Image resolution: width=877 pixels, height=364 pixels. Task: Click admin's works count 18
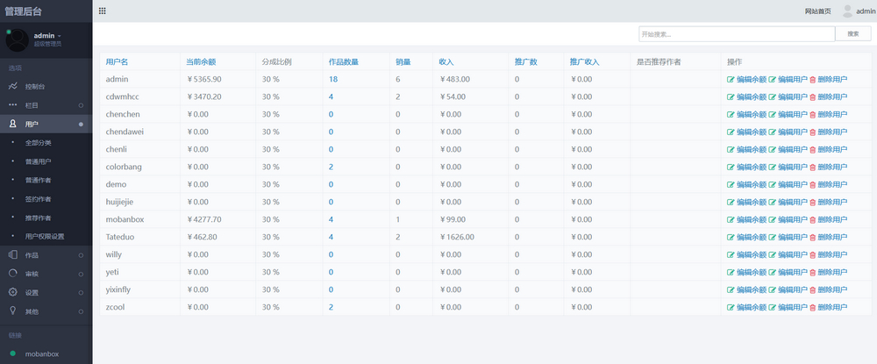click(x=333, y=79)
